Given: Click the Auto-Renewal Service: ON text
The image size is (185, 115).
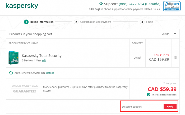Looking at the screenshot, I should tap(30, 73).
